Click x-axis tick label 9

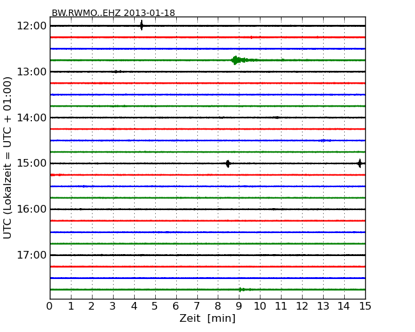239,306
